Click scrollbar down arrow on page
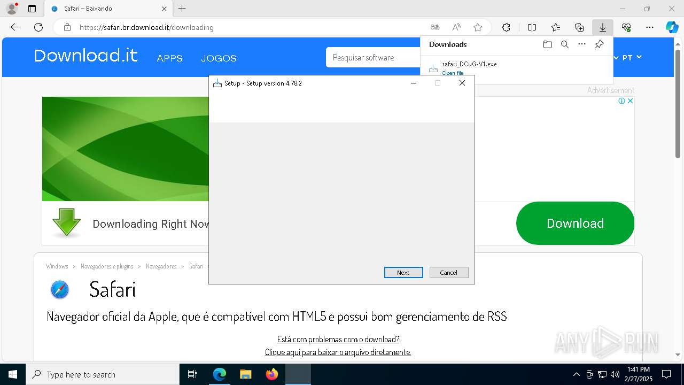This screenshot has width=684, height=385. pos(678,355)
